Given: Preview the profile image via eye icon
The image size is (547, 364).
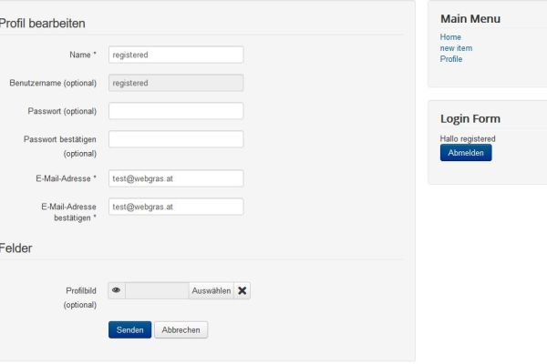Looking at the screenshot, I should [117, 290].
